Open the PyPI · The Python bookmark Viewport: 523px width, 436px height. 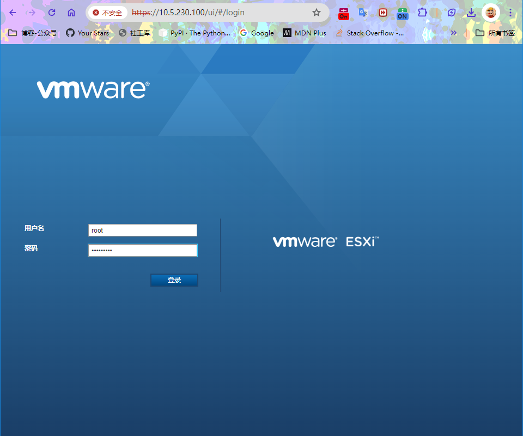tap(194, 33)
